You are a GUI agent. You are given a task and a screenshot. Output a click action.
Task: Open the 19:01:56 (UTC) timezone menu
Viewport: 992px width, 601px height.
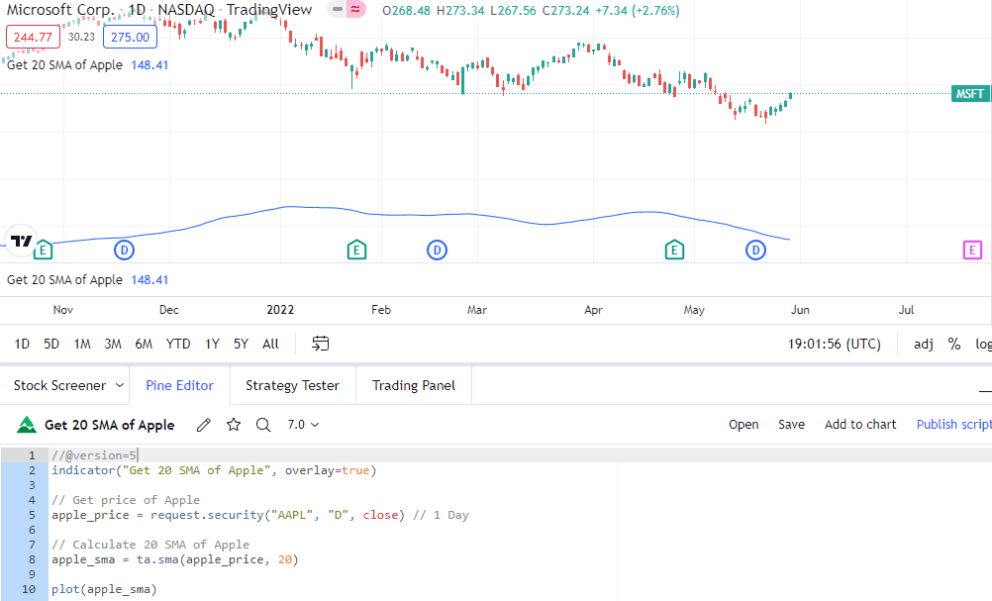[x=834, y=345]
